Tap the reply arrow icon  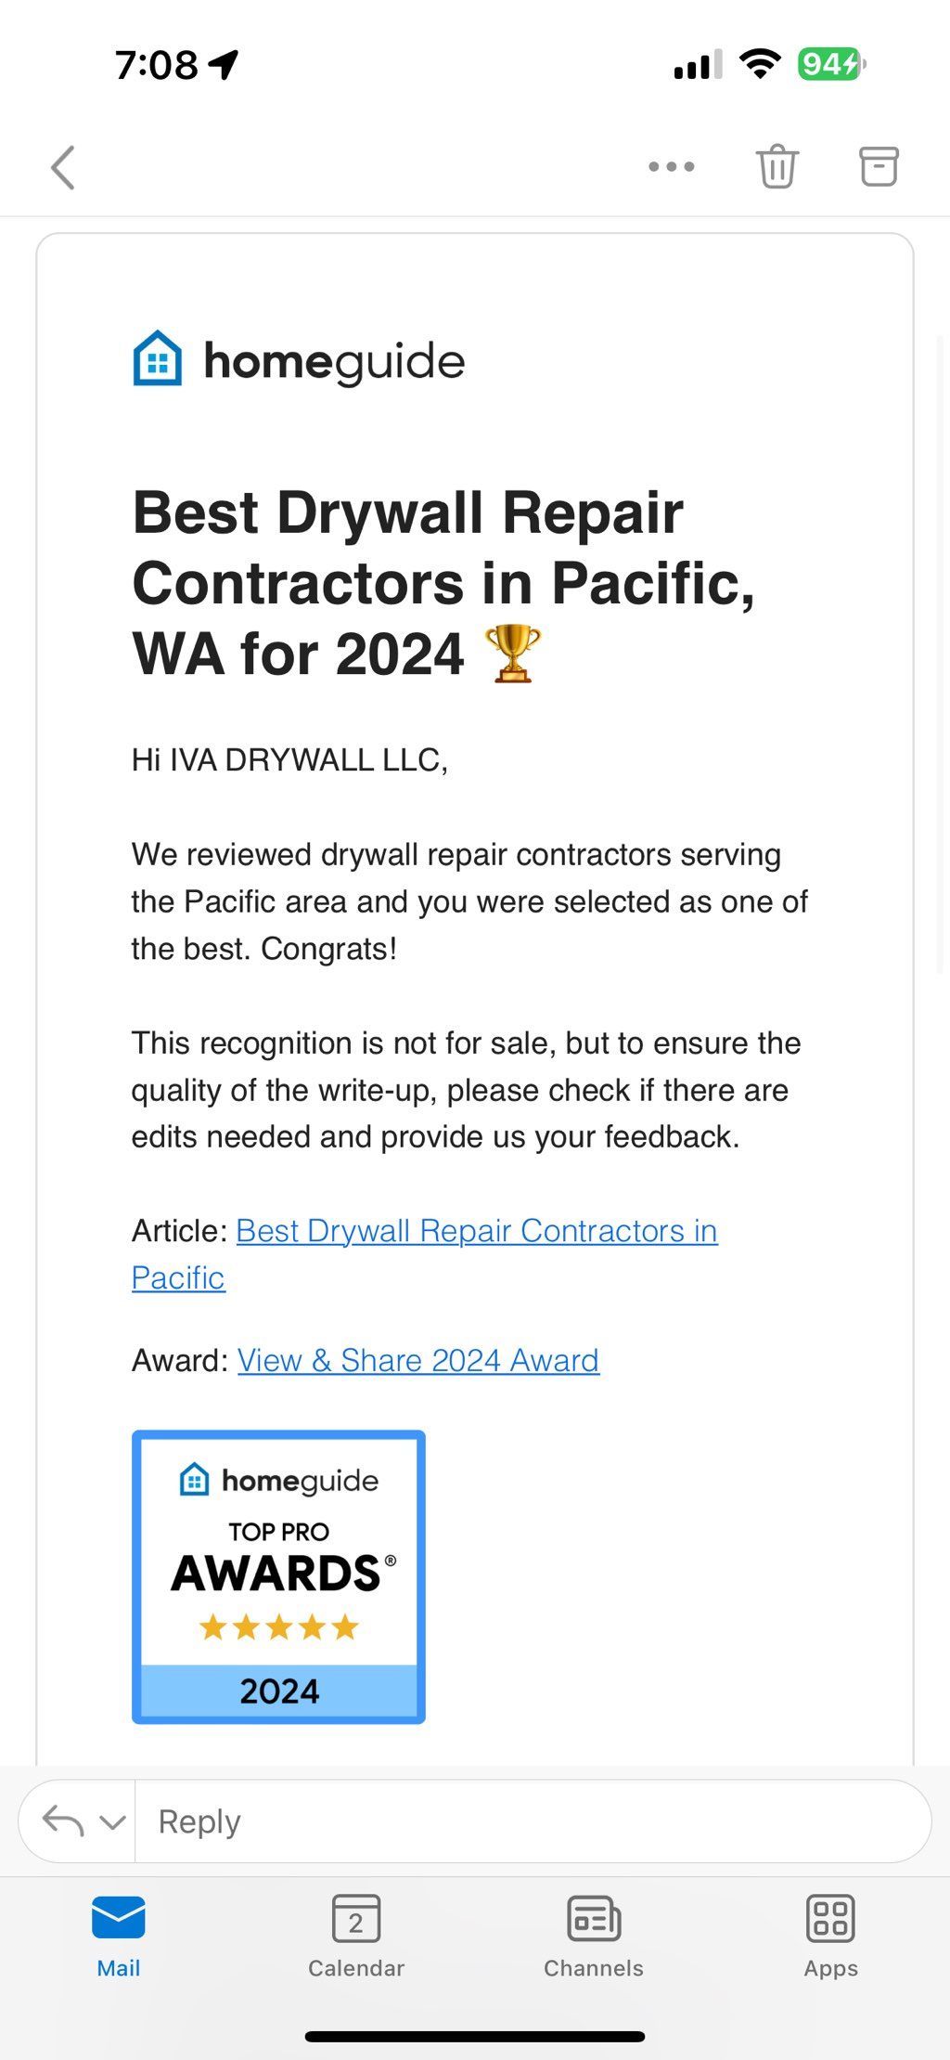(63, 1821)
